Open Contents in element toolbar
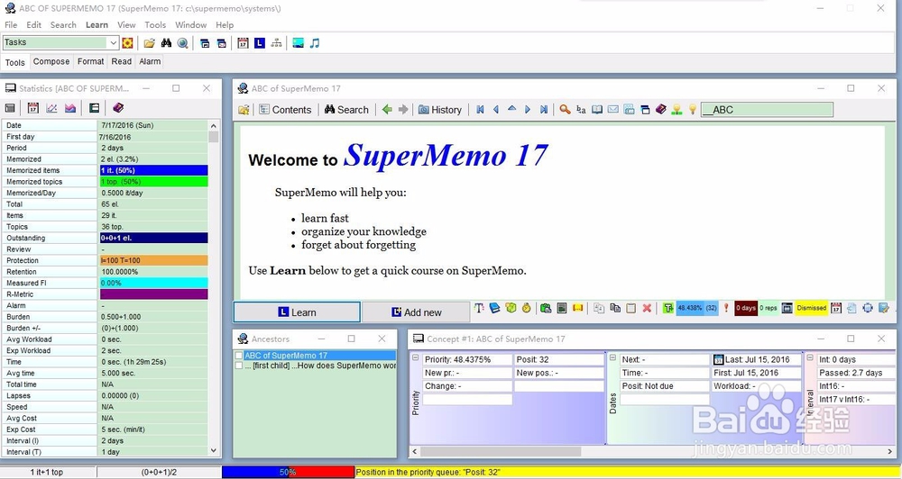Viewport: 902px width, 479px height. click(x=285, y=110)
